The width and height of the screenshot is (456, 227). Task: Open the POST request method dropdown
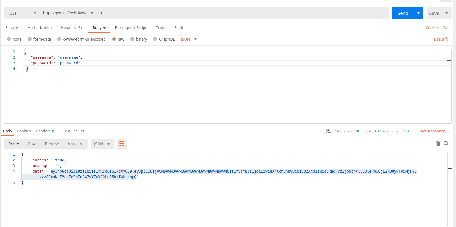click(x=21, y=13)
